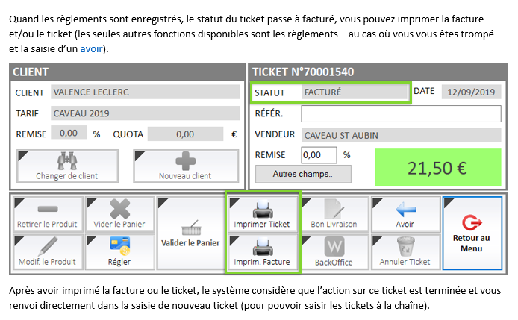The image size is (518, 320).
Task: Click Modif. le Produit pencil icon
Action: pos(49,246)
